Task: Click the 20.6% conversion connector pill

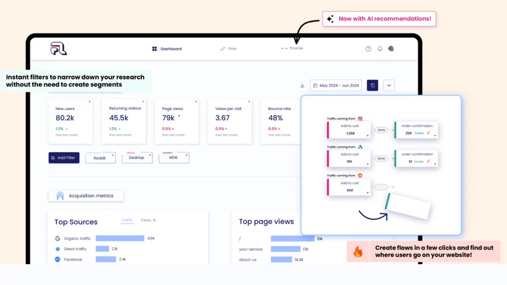Action: [382, 130]
